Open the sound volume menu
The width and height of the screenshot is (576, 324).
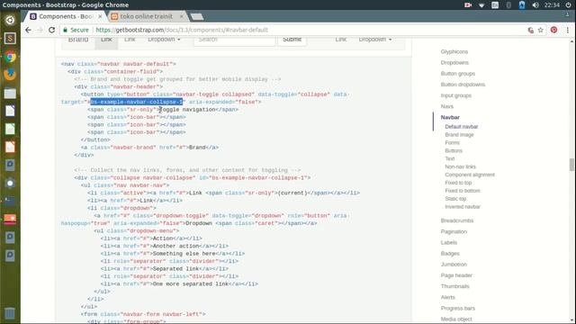pyautogui.click(x=535, y=5)
